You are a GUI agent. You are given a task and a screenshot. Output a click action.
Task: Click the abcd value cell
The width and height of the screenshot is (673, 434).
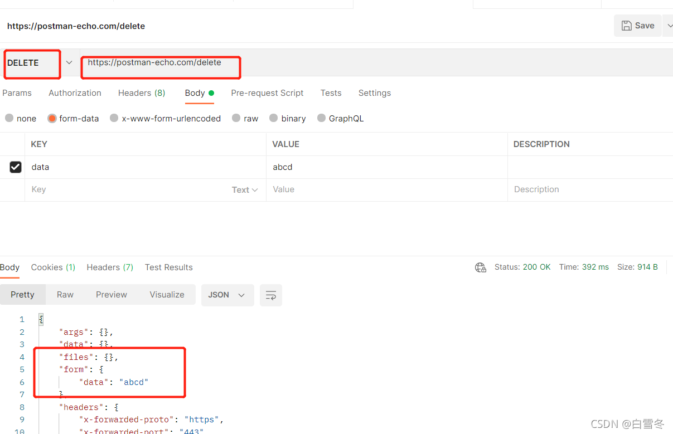[387, 167]
